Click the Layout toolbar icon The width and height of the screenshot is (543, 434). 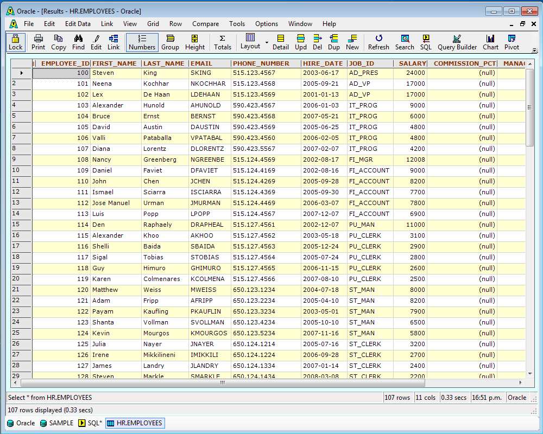coord(250,42)
